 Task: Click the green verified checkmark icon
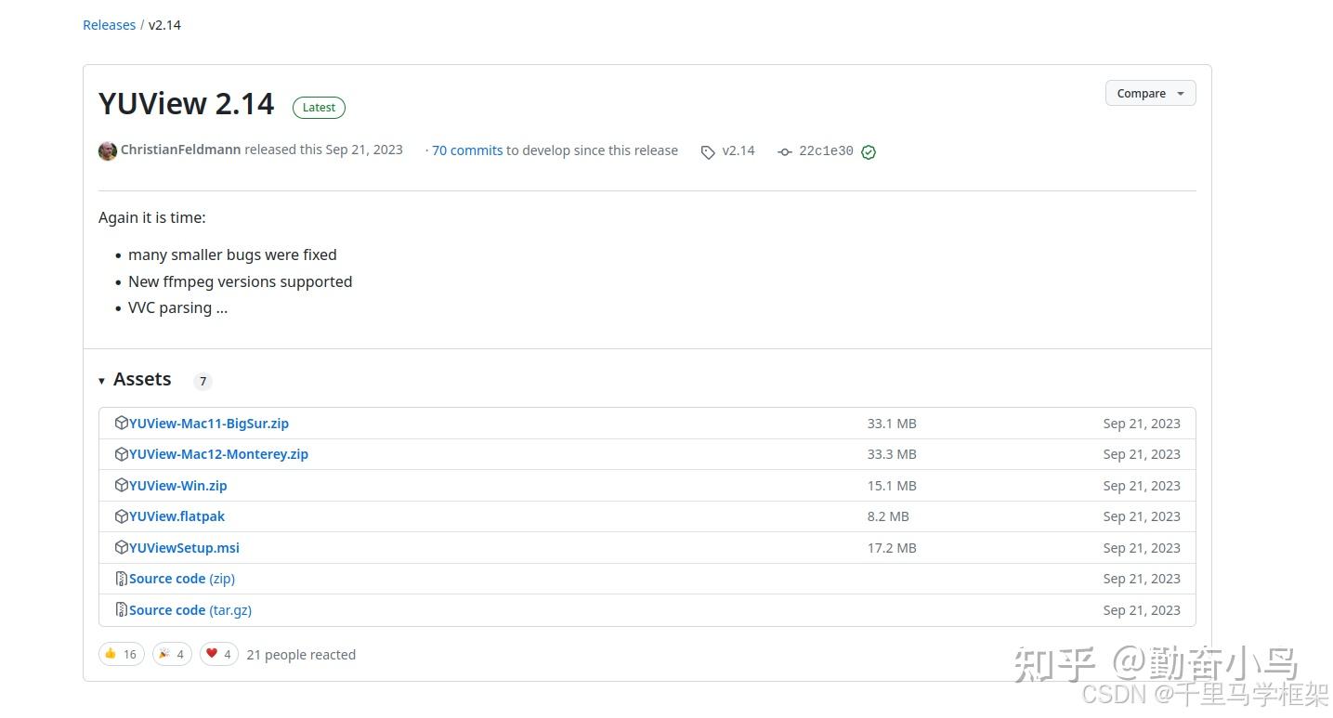(869, 151)
